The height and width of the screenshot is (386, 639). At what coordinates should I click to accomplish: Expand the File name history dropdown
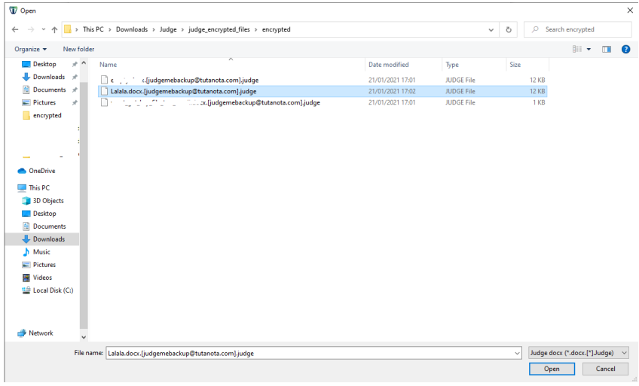[x=516, y=352]
